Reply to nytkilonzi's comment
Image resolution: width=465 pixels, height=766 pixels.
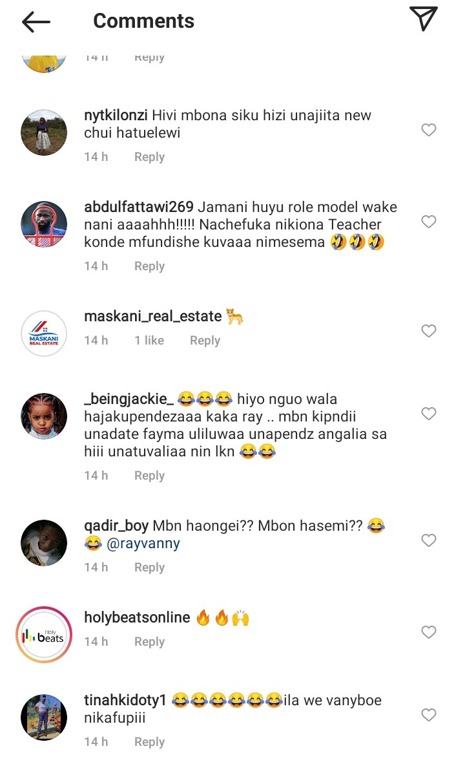(149, 157)
